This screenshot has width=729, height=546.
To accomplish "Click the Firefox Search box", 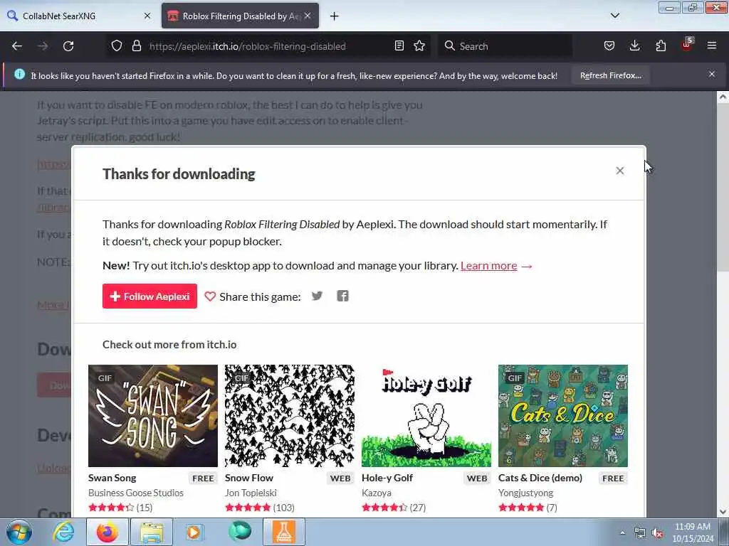I will click(x=505, y=46).
